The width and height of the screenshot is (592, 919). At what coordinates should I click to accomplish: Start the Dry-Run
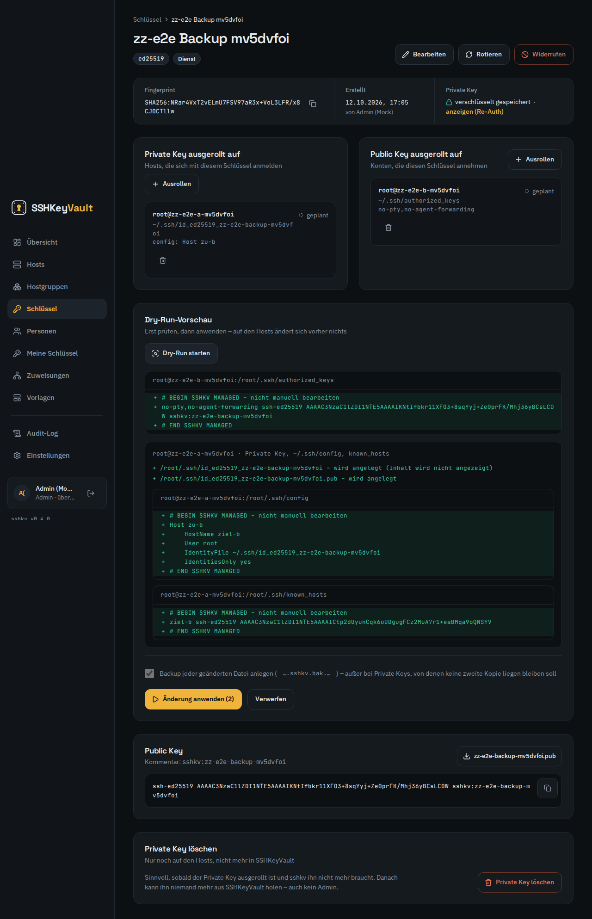(x=181, y=353)
